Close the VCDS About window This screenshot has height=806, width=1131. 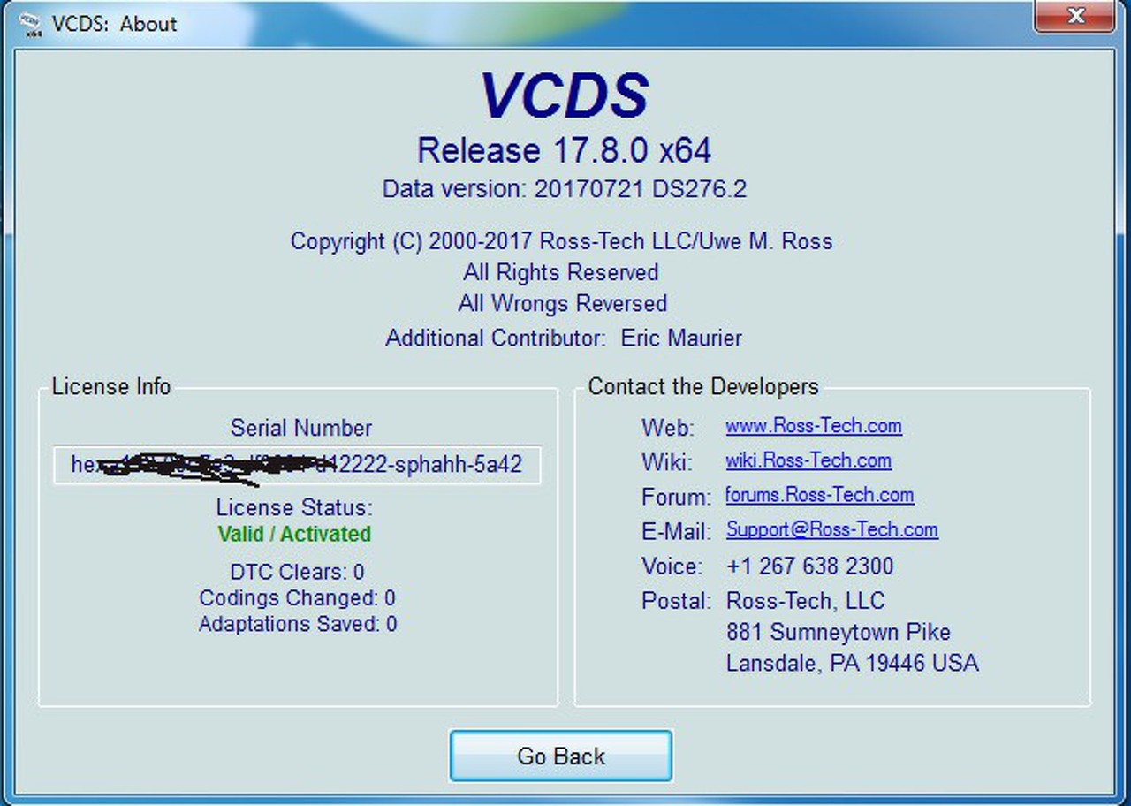(x=1075, y=16)
